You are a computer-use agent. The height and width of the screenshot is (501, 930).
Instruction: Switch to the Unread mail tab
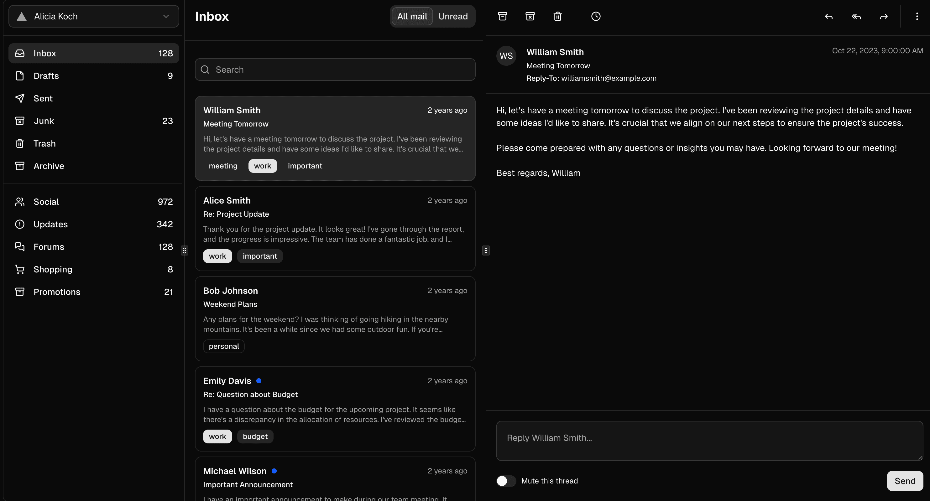click(453, 16)
